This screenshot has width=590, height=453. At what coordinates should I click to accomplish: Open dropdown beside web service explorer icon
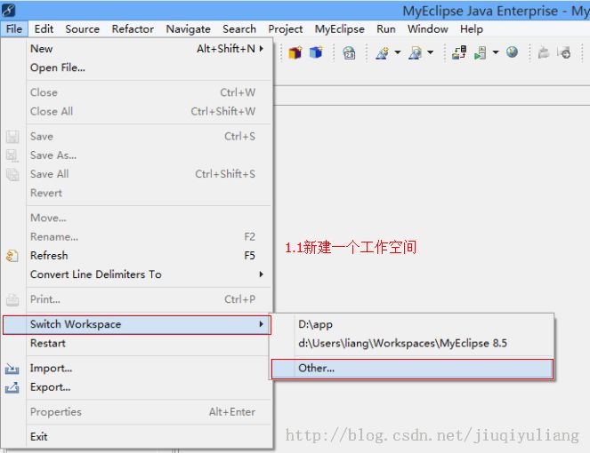point(430,52)
